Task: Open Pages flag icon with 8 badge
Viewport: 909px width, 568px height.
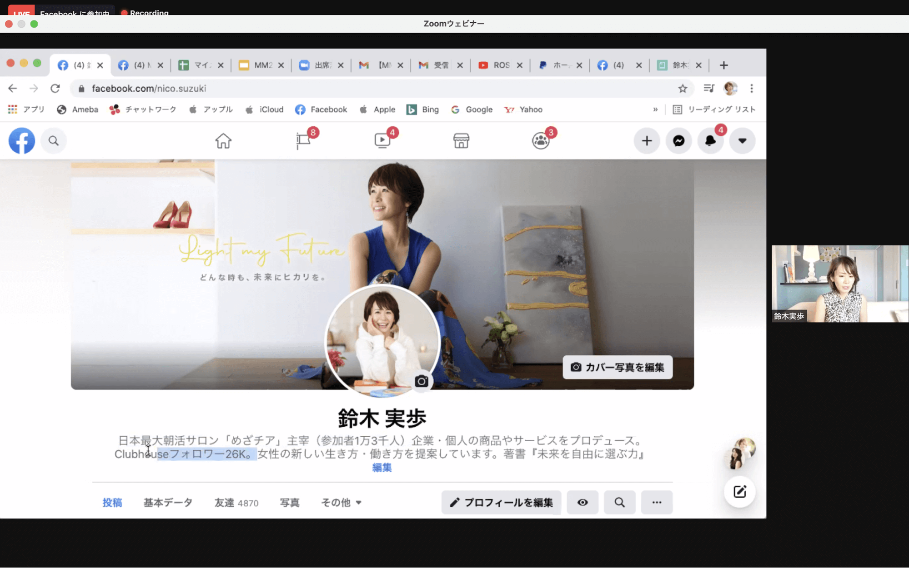Action: coord(304,140)
